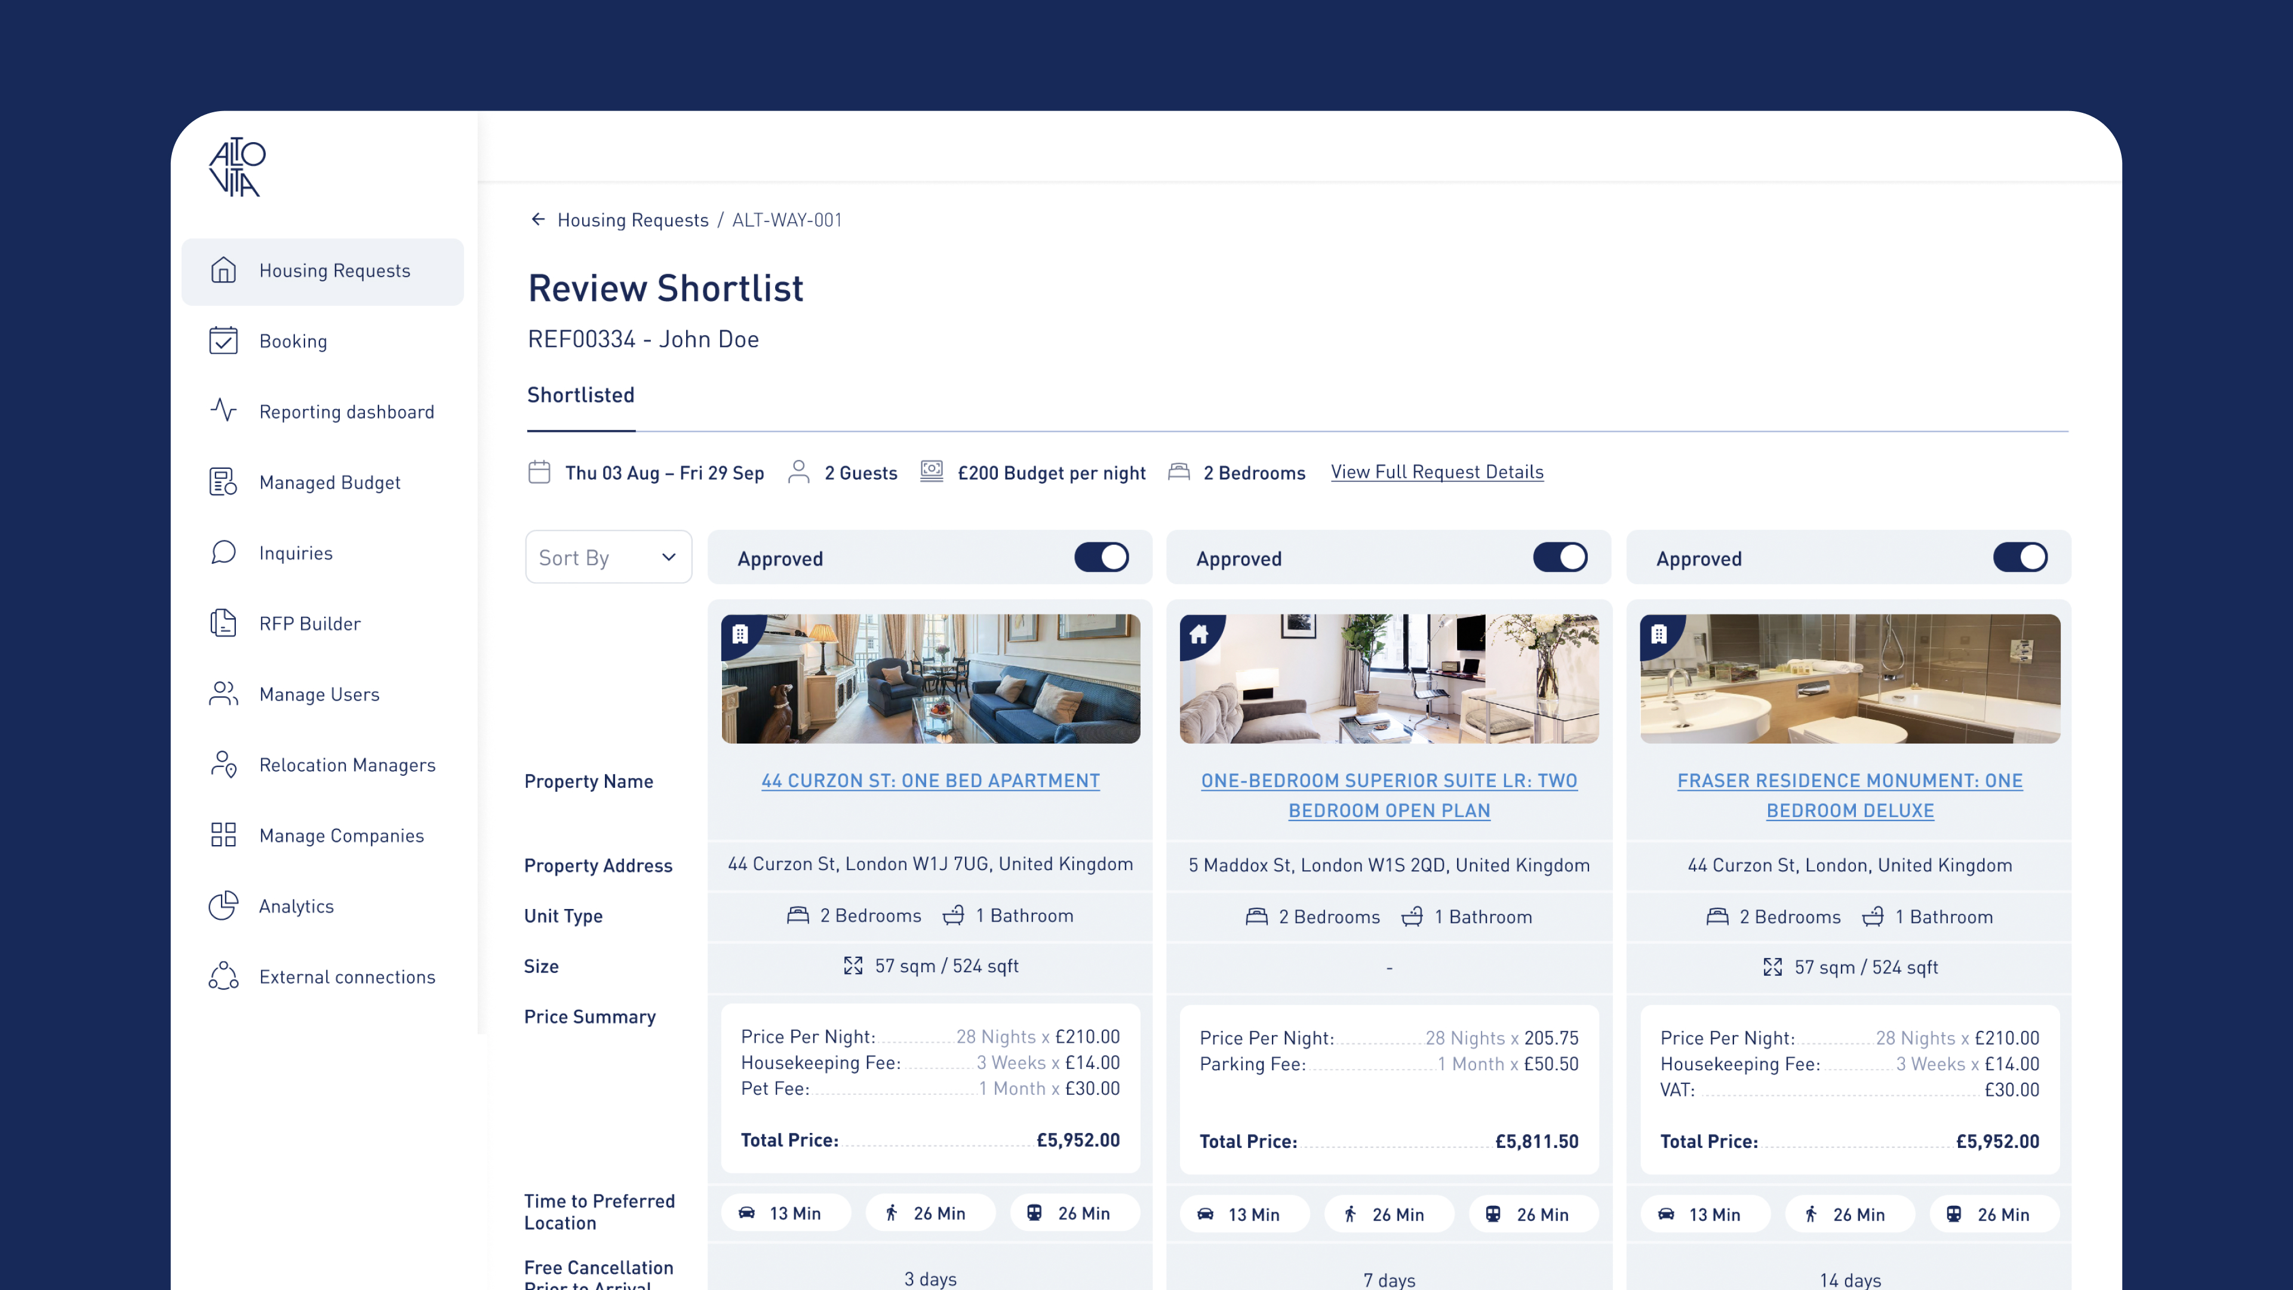Click the Relocation Managers pin-person icon
Screen dimensions: 2293x1290
[x=223, y=764]
